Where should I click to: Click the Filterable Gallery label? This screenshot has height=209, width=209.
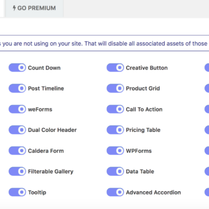51,172
